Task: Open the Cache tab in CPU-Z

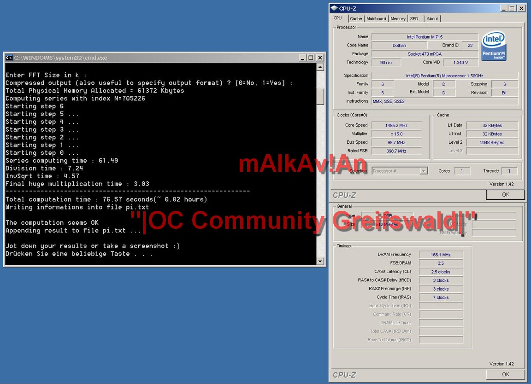Action: click(355, 19)
